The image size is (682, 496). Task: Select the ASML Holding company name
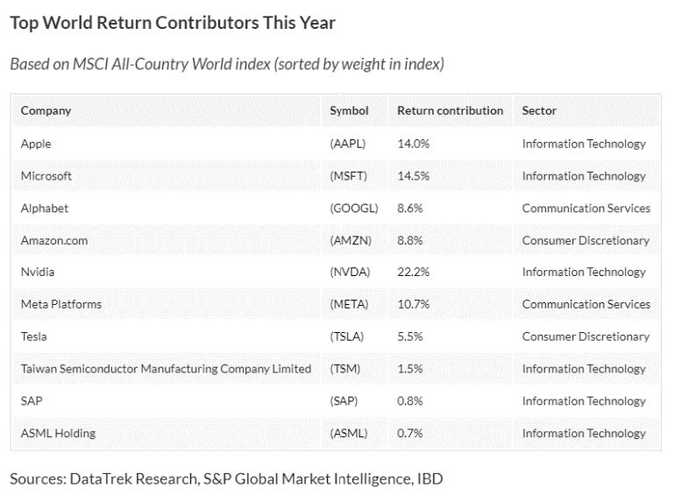pyautogui.click(x=58, y=433)
